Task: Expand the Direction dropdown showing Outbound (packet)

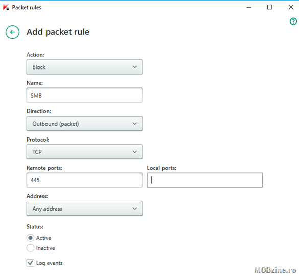Action: (x=84, y=124)
